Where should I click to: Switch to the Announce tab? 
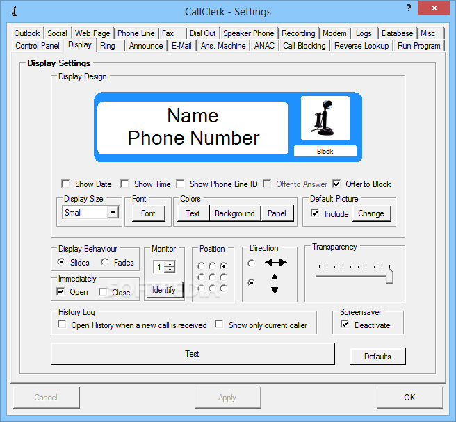click(x=146, y=46)
